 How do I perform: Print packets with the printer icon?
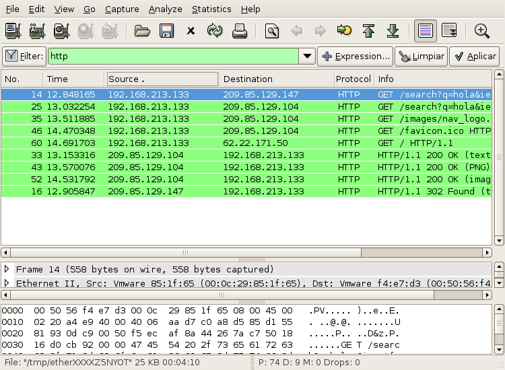point(240,31)
